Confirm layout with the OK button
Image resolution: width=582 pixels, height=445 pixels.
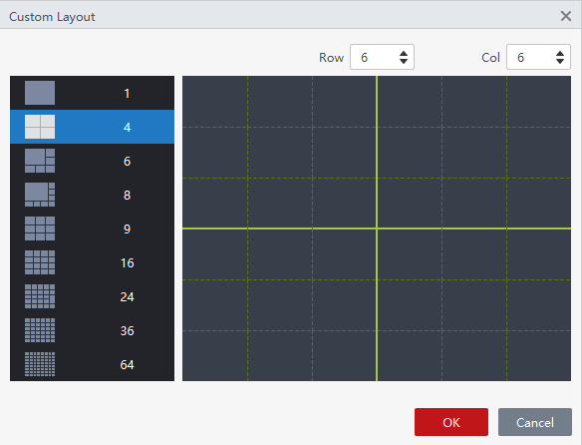(451, 422)
